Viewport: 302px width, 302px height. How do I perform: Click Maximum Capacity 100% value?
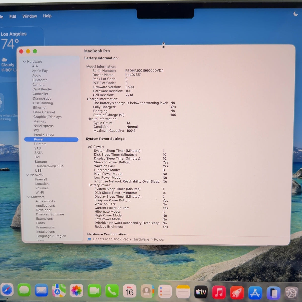click(131, 131)
